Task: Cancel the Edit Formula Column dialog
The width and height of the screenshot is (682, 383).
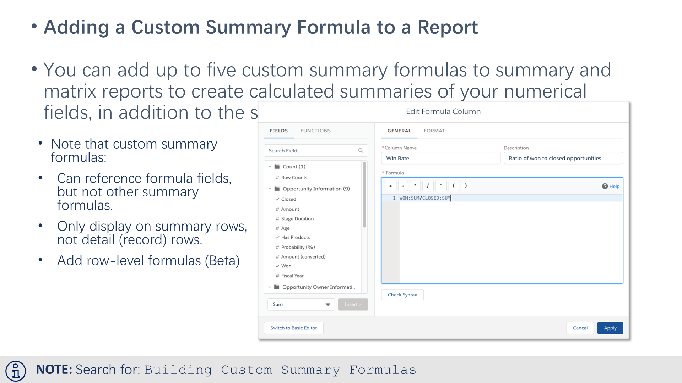Action: (580, 328)
